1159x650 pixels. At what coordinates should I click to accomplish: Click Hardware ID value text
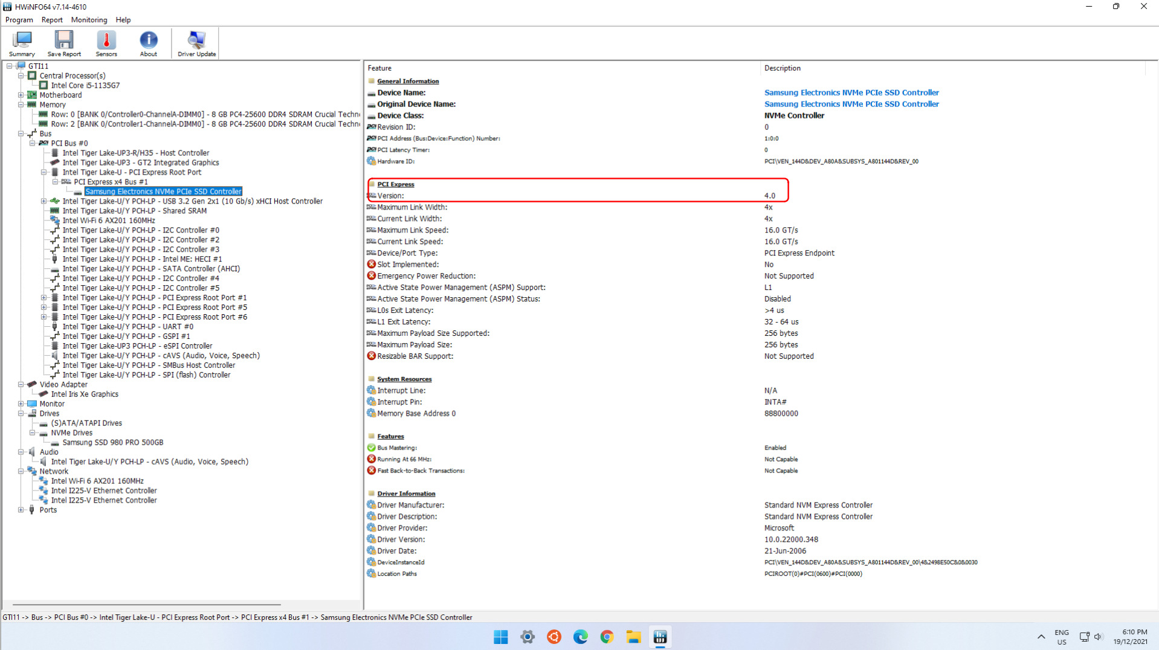[841, 161]
